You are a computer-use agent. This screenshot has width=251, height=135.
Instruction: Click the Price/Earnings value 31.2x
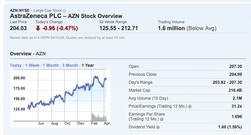tap(237, 106)
